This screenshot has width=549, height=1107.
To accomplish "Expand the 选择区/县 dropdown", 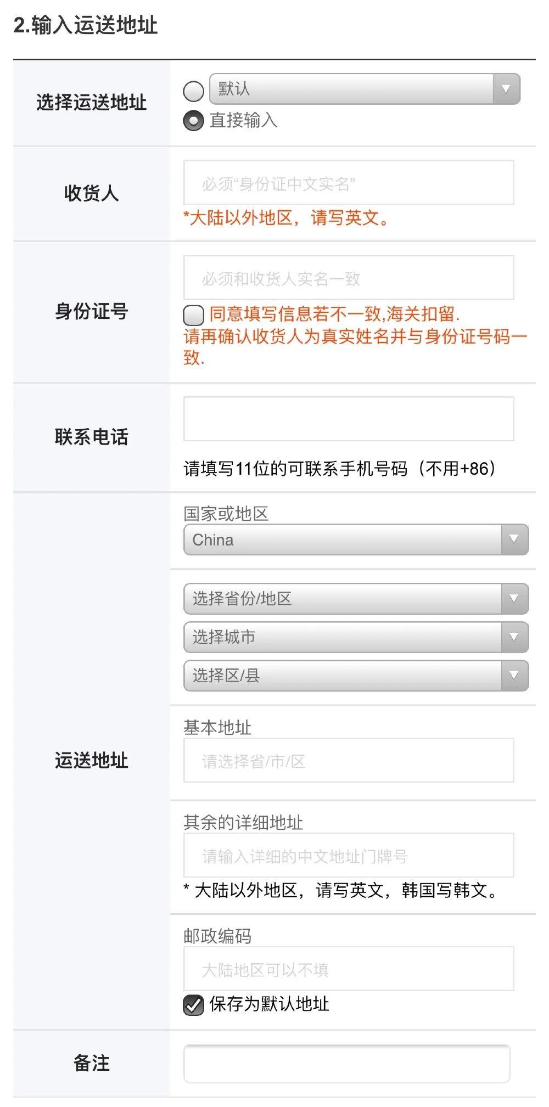I will coord(343,676).
